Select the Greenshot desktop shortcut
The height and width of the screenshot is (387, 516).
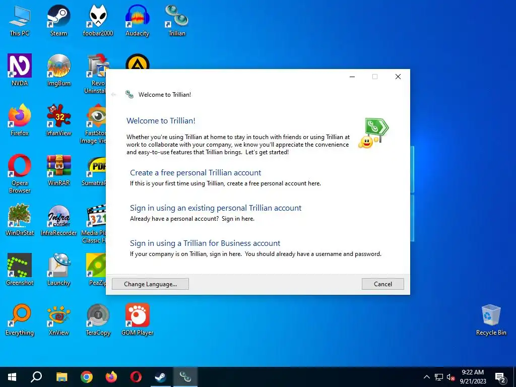click(x=20, y=270)
